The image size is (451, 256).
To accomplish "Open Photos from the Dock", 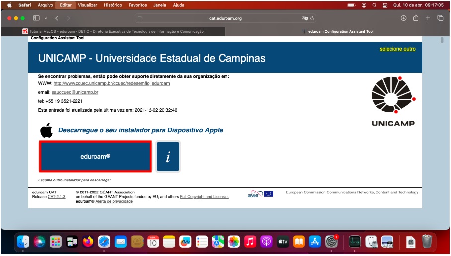I will pos(234,242).
